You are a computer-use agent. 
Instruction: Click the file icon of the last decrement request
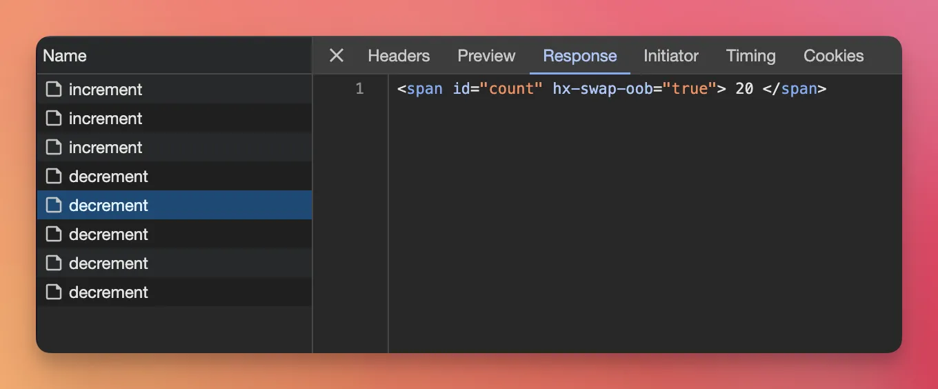tap(54, 292)
